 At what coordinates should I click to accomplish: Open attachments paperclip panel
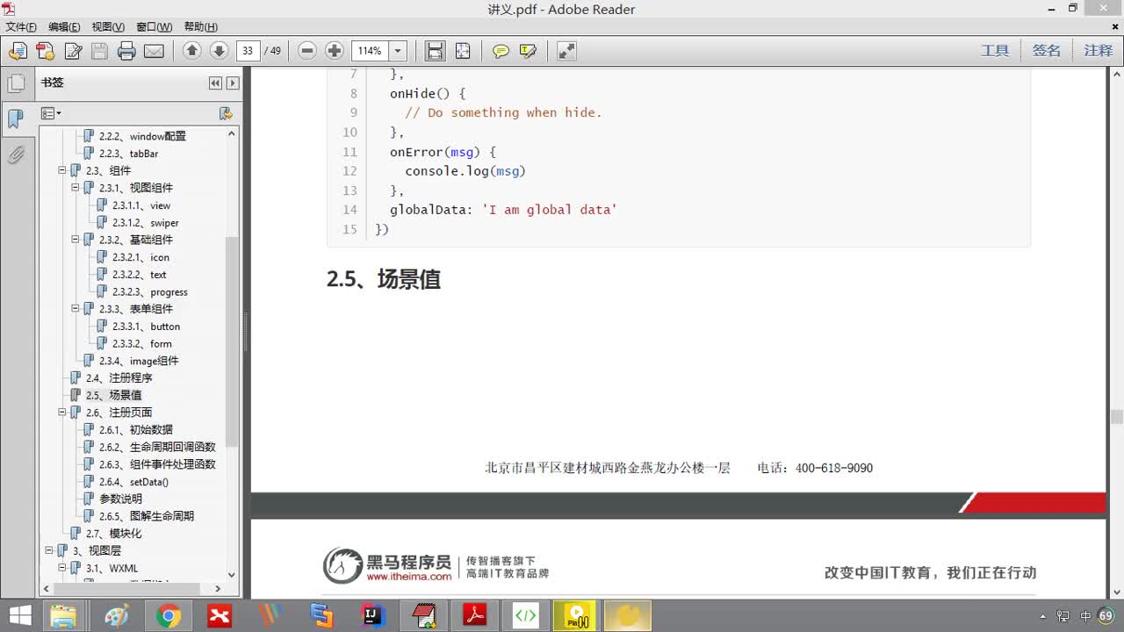coord(16,155)
